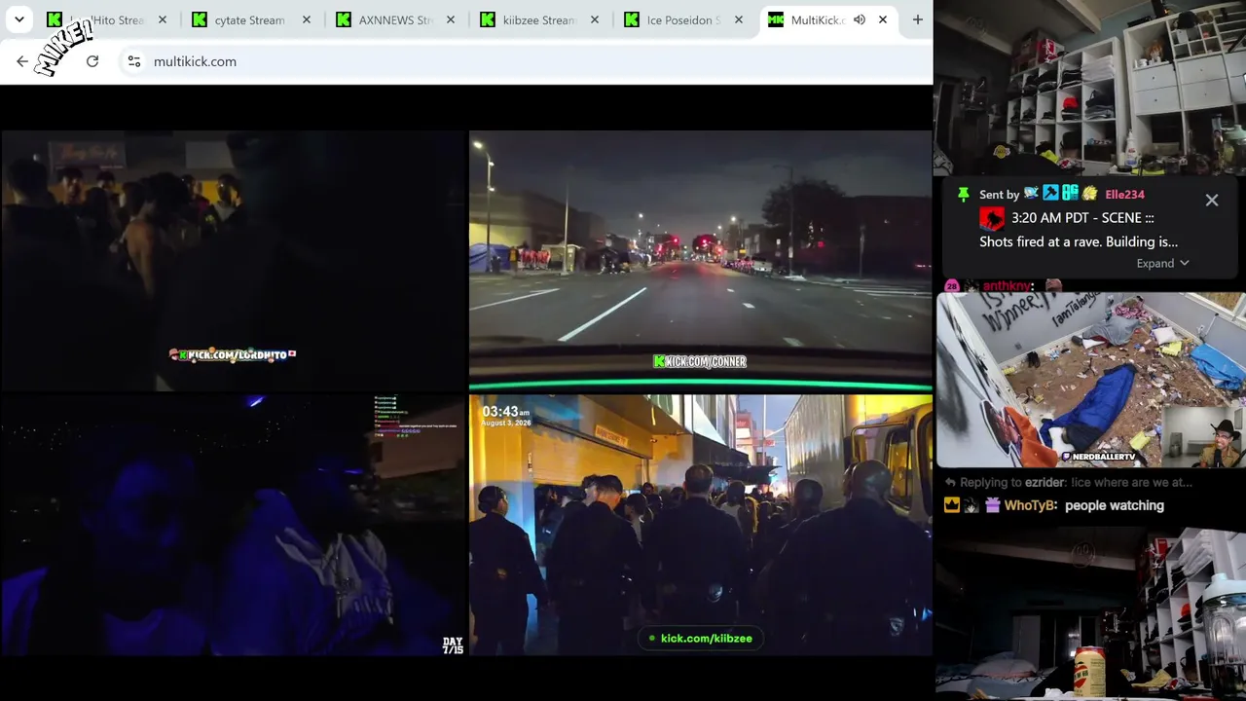
Task: Reload the multikick.com page
Action: tap(92, 61)
